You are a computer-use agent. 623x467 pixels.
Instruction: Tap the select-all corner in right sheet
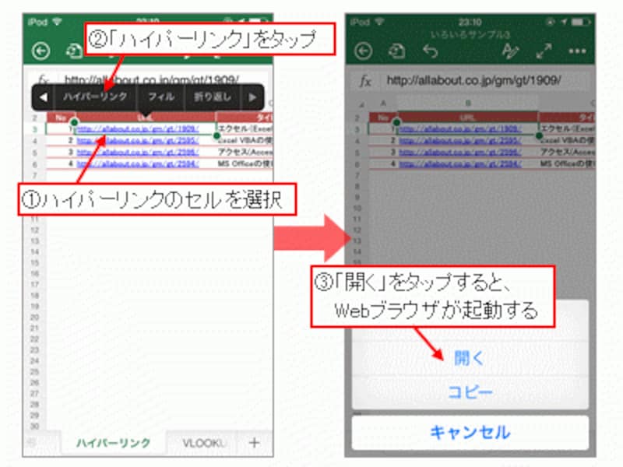tap(361, 104)
